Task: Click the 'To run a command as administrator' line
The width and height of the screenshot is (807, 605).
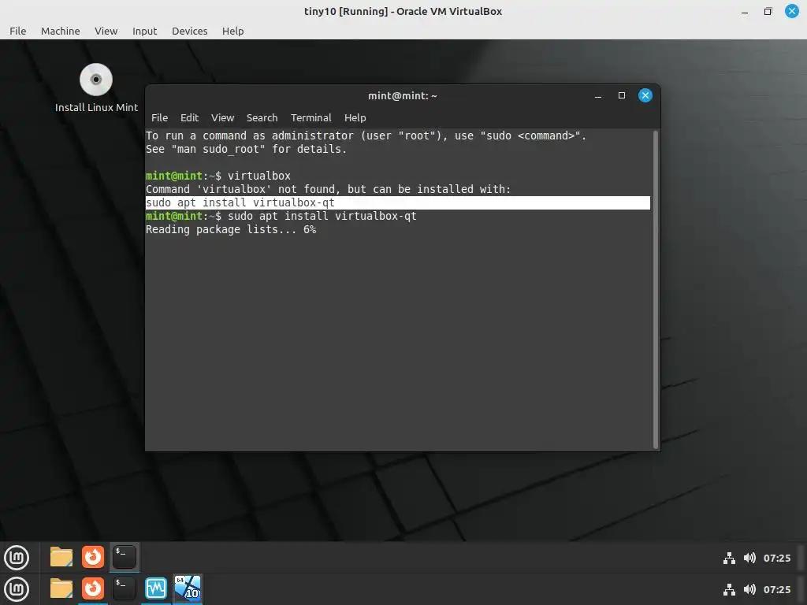Action: (366, 135)
